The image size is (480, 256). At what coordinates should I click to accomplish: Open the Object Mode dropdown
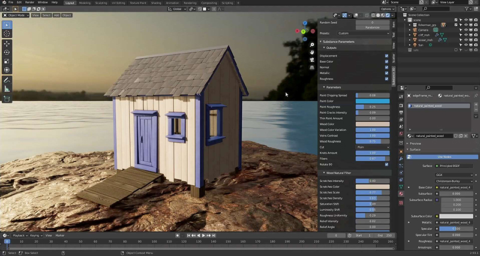point(14,15)
